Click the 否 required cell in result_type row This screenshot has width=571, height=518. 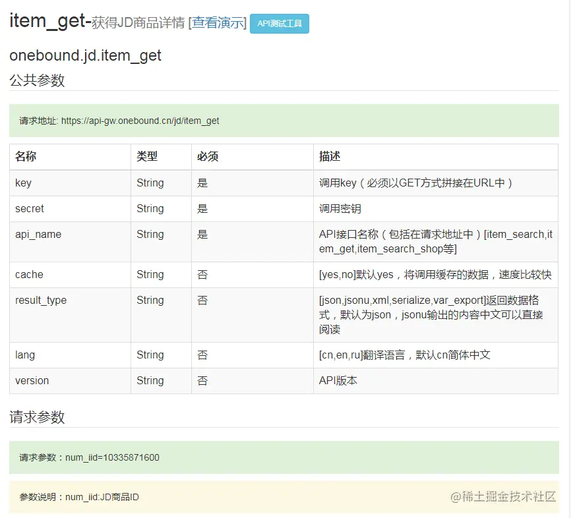click(x=253, y=315)
